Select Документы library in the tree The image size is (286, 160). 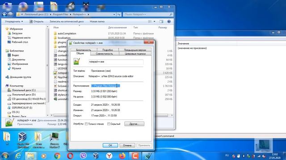18,60
